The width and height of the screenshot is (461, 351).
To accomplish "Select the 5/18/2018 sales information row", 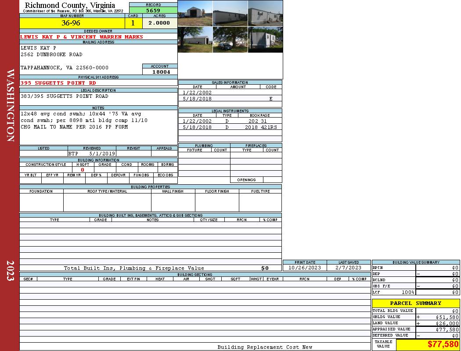I will point(230,99).
